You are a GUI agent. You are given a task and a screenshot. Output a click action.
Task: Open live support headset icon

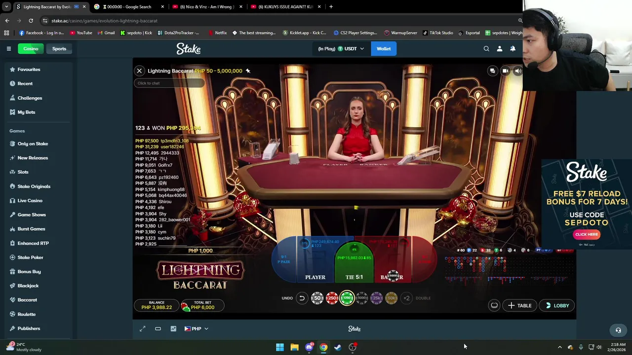pyautogui.click(x=618, y=330)
